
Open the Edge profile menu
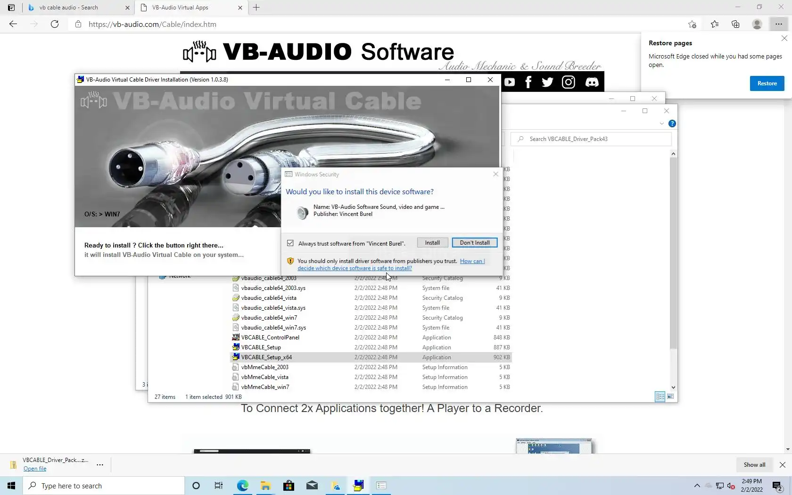pyautogui.click(x=757, y=24)
